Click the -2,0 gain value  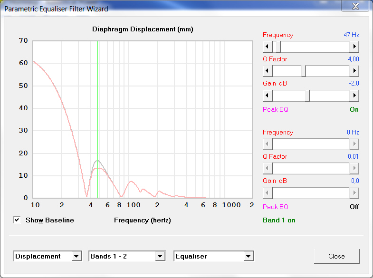pos(354,84)
